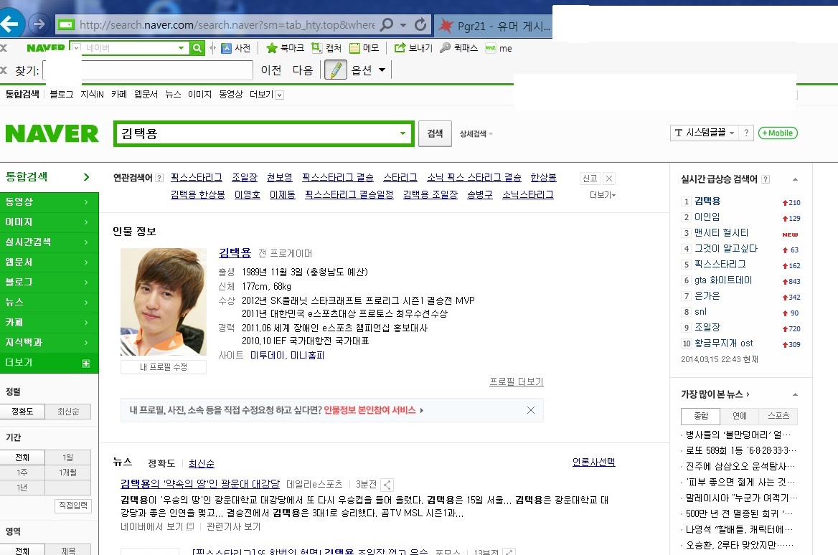Close the find bar (찾기) with its X
838x555 pixels.
click(x=4, y=70)
